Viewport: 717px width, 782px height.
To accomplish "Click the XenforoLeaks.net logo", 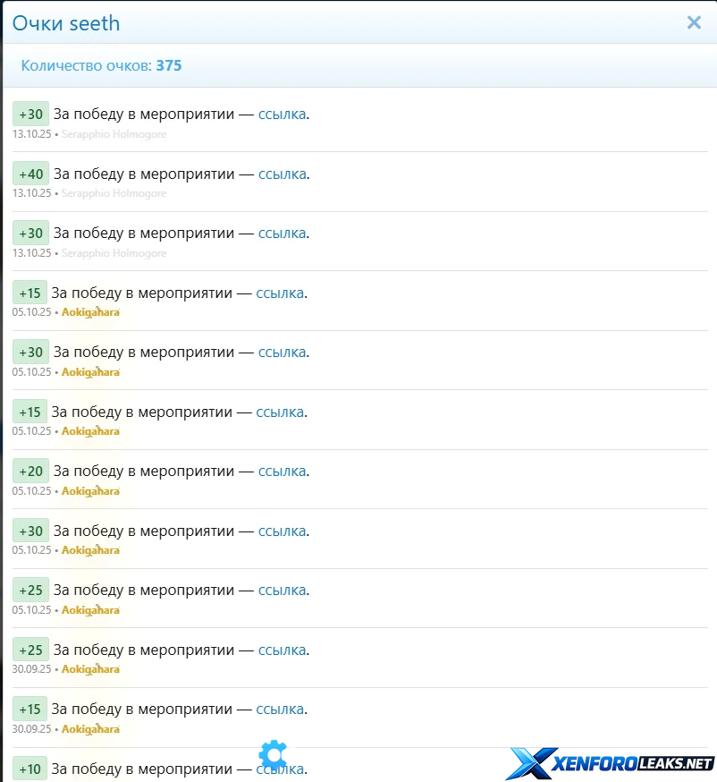I will [x=611, y=763].
